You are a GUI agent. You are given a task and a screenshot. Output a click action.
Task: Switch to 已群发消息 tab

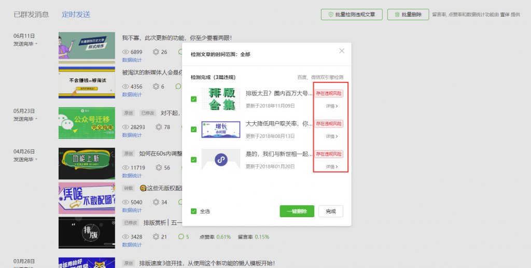point(31,15)
